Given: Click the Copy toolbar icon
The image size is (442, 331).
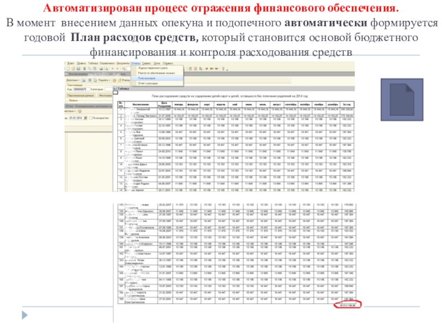Looking at the screenshot, I should pos(90,68).
